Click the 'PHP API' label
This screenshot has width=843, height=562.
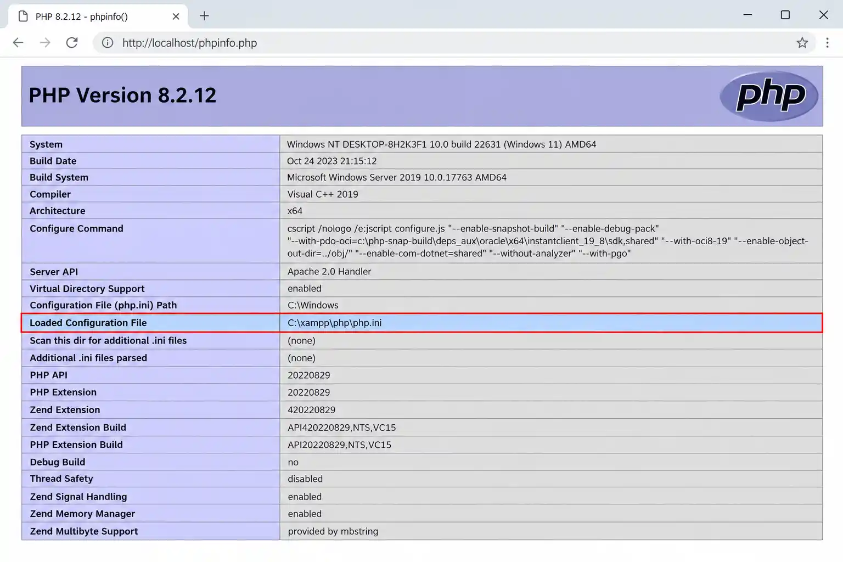pos(48,375)
